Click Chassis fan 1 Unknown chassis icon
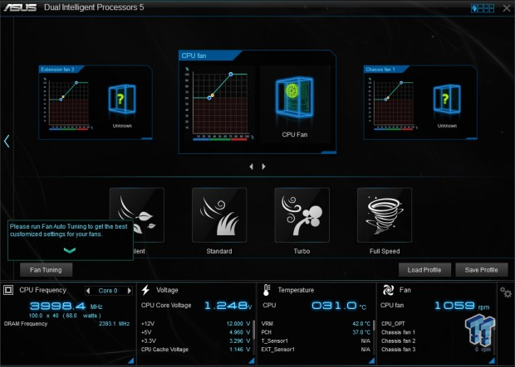 point(447,99)
